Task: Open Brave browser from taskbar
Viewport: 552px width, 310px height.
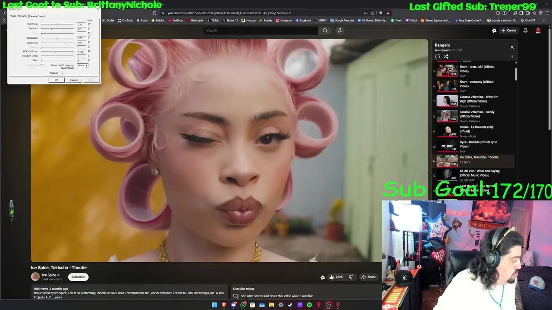Action: pyautogui.click(x=224, y=305)
